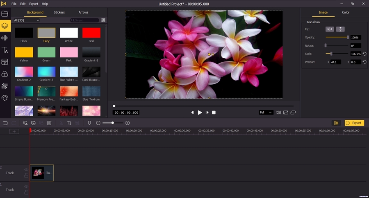Select the Green background swatch
Viewport: 369px width, 198px height.
click(x=46, y=52)
